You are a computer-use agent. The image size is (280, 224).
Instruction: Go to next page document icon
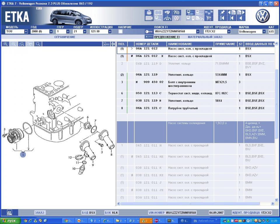click(x=241, y=13)
